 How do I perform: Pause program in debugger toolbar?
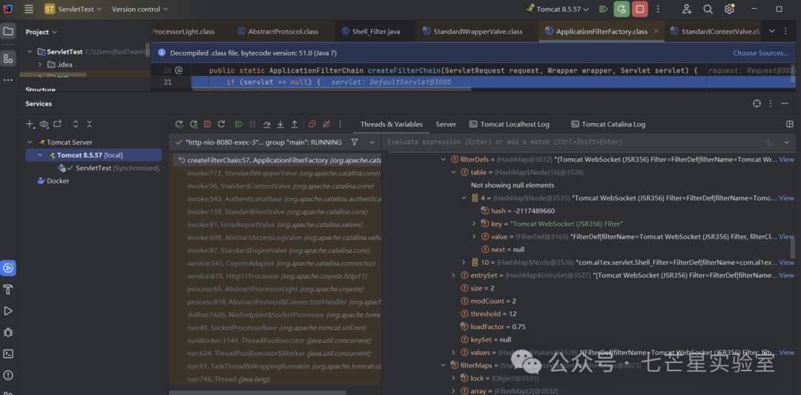click(252, 124)
